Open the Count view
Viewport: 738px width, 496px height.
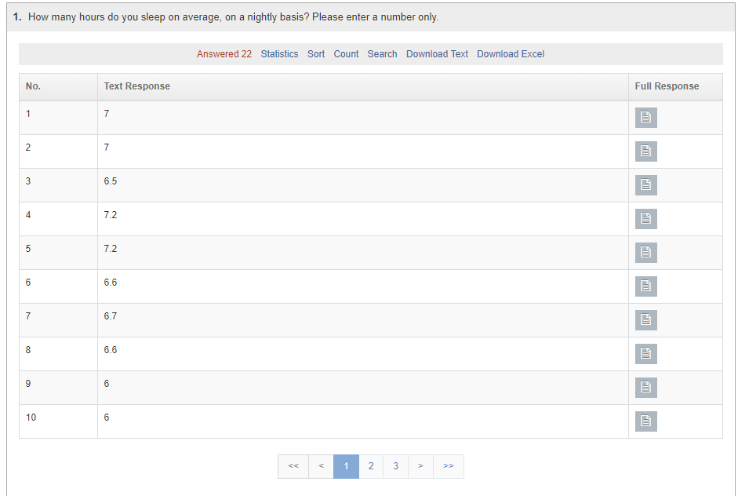pos(346,54)
